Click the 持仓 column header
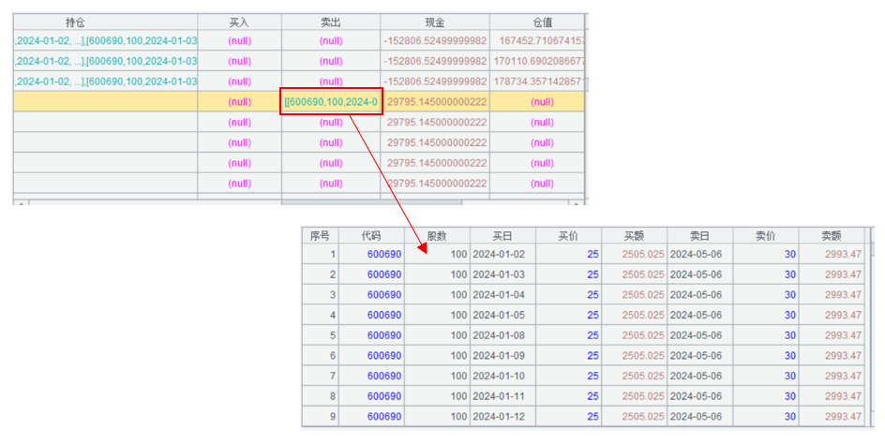885x444 pixels. (104, 22)
